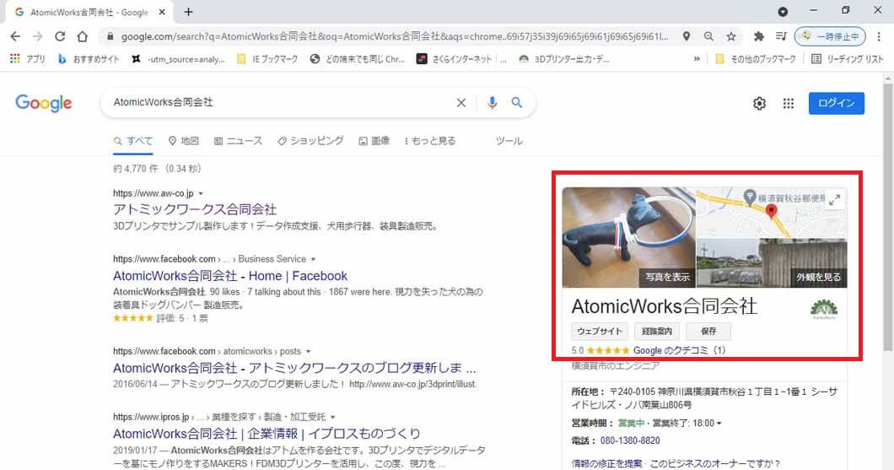
Task: Click the browser forward arrow
Action: coord(38,36)
